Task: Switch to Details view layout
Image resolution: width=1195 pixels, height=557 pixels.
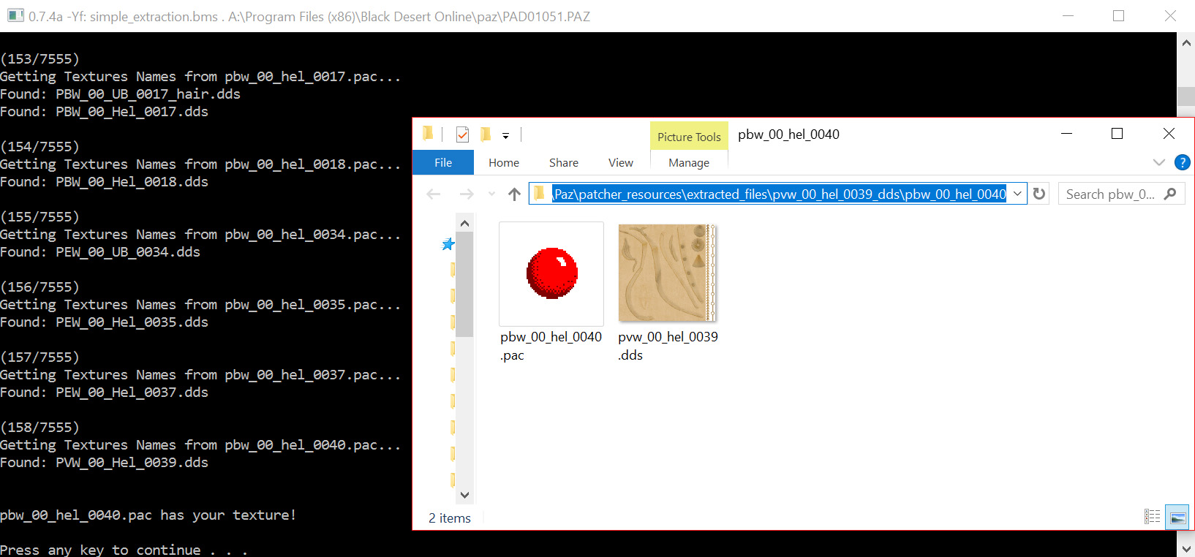Action: [1152, 517]
